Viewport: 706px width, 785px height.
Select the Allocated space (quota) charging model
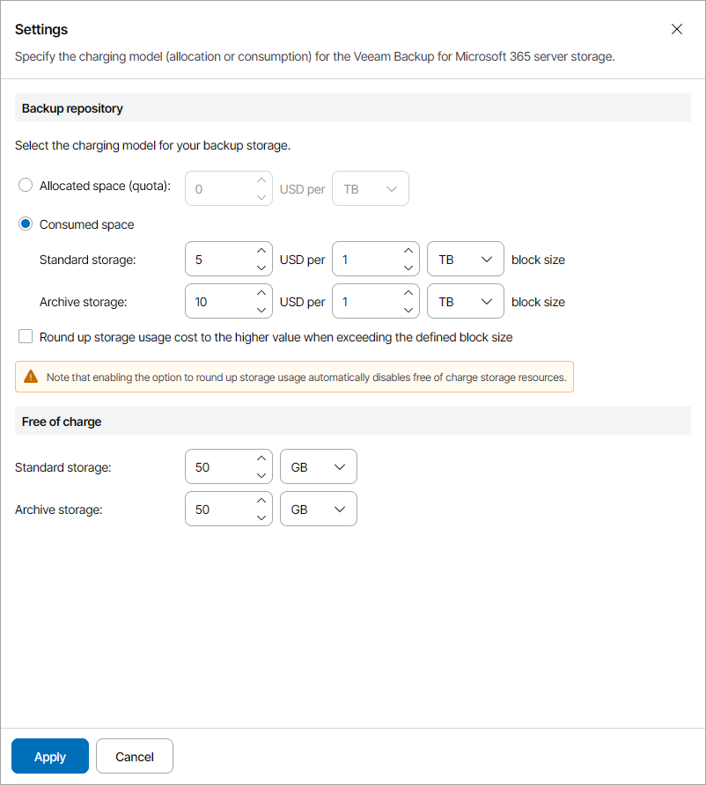click(x=26, y=185)
